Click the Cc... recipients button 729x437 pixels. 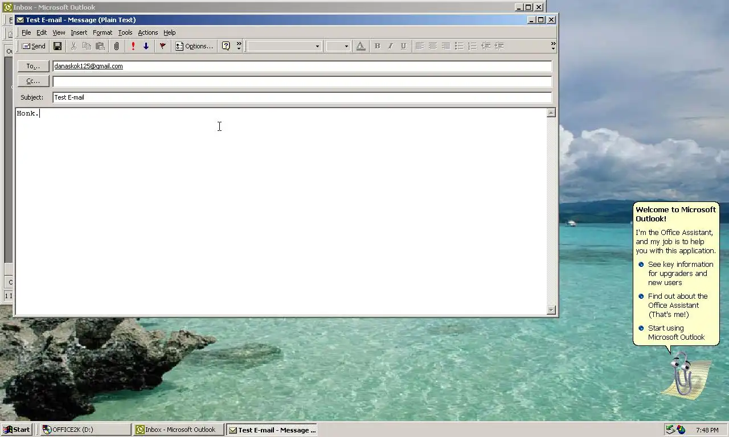coord(33,81)
